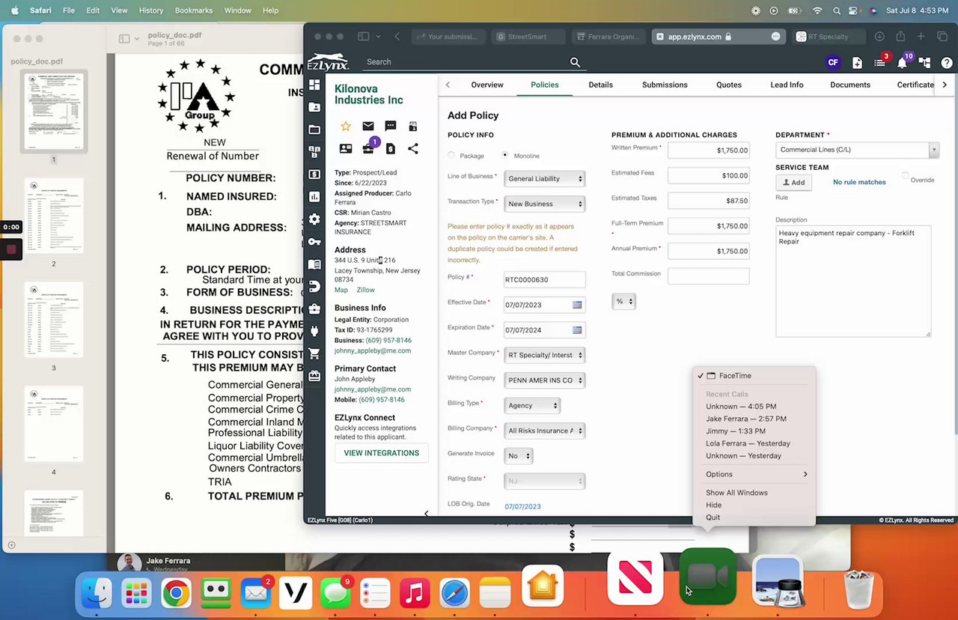Click the Messages icon in the Dock

coord(335,594)
